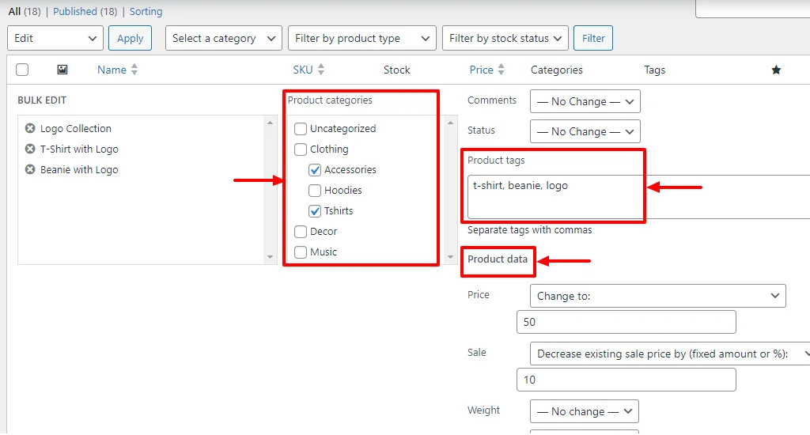The height and width of the screenshot is (435, 810).
Task: Click the categories list scrollbar up arrow
Action: pyautogui.click(x=450, y=123)
